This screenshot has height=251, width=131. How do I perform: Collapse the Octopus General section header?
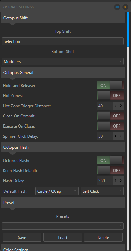pyautogui.click(x=62, y=72)
